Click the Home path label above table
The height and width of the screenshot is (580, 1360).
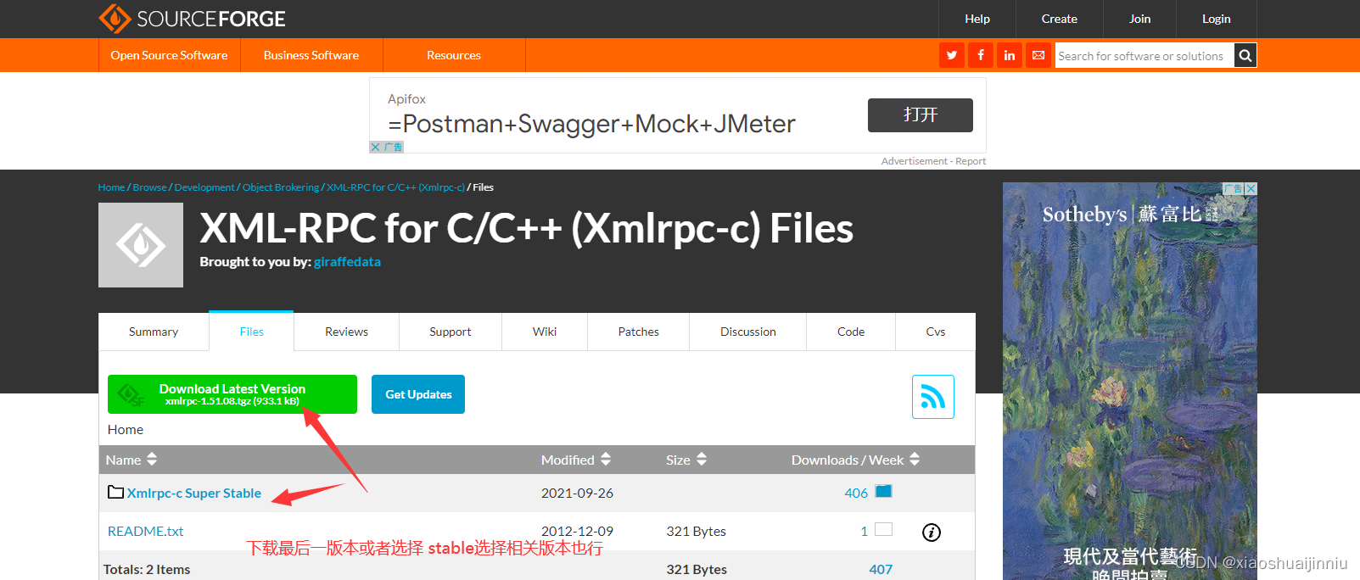tap(126, 430)
